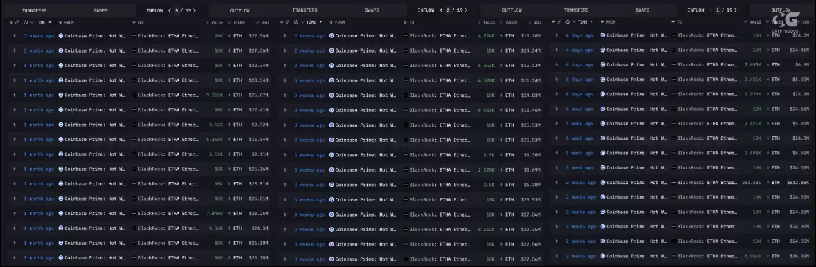Advance the 1 / 19 inflow pager forward
The height and width of the screenshot is (267, 816).
[x=736, y=10]
